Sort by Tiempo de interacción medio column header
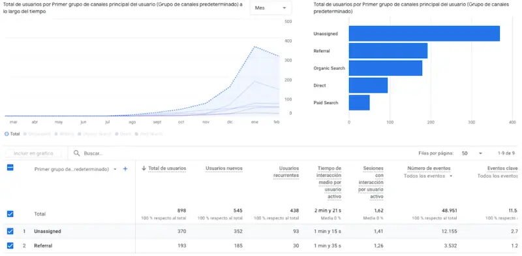Screen dimensions: 522x256 click(330, 183)
